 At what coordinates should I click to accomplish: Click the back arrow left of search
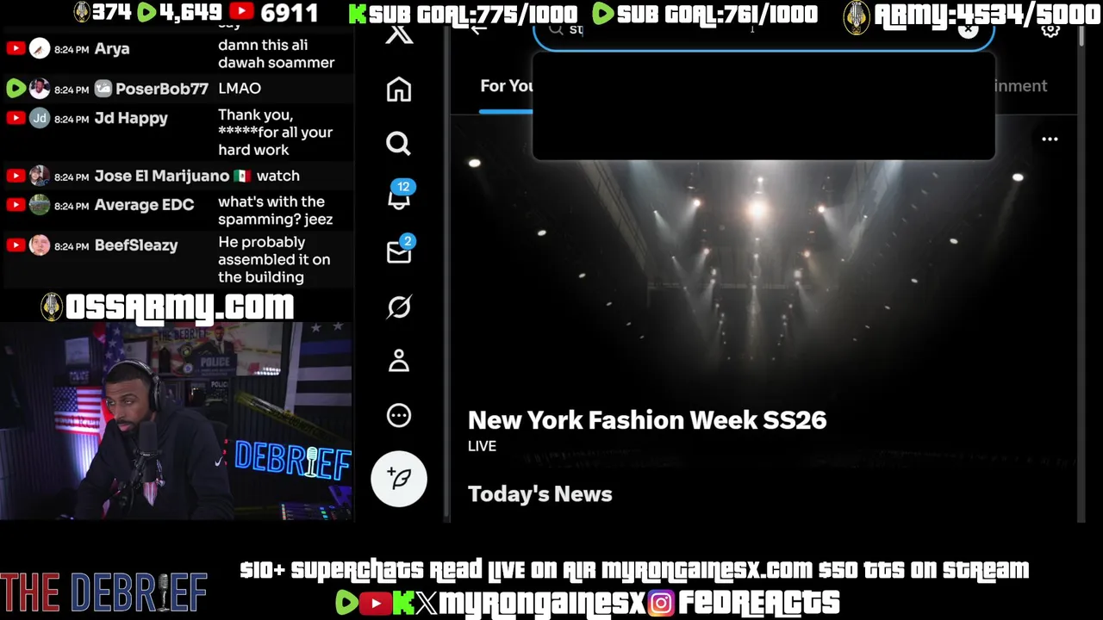point(478,30)
